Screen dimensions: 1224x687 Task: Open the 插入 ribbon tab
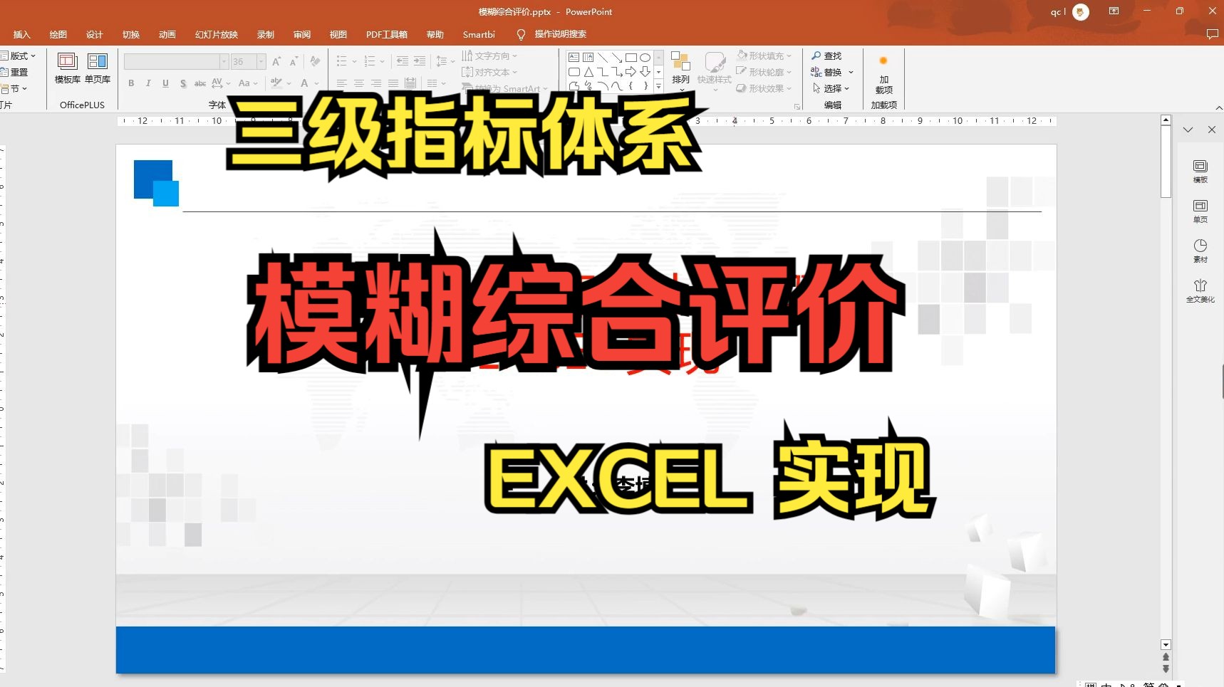point(21,34)
